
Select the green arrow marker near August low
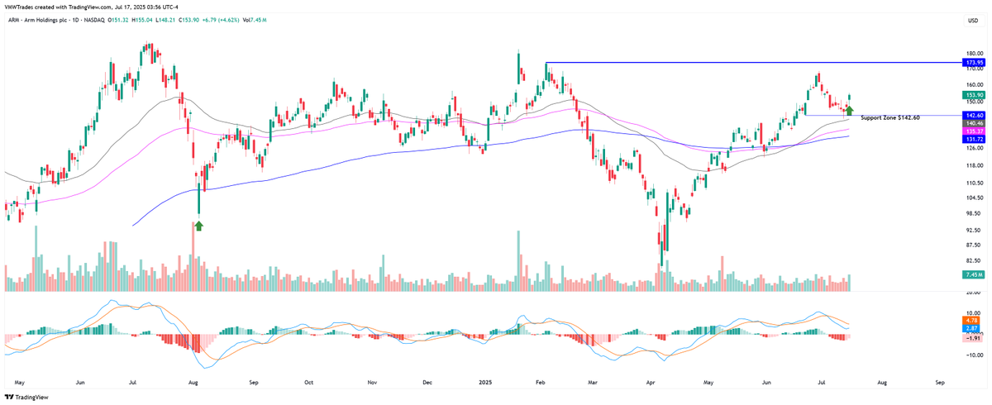click(198, 225)
